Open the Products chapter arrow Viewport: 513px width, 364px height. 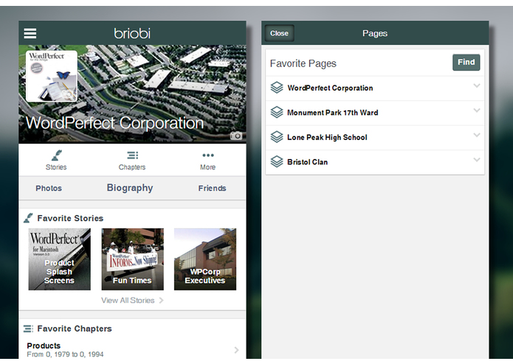tap(236, 350)
